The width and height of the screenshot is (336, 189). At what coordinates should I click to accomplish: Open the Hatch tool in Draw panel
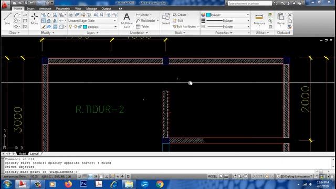(x=25, y=27)
